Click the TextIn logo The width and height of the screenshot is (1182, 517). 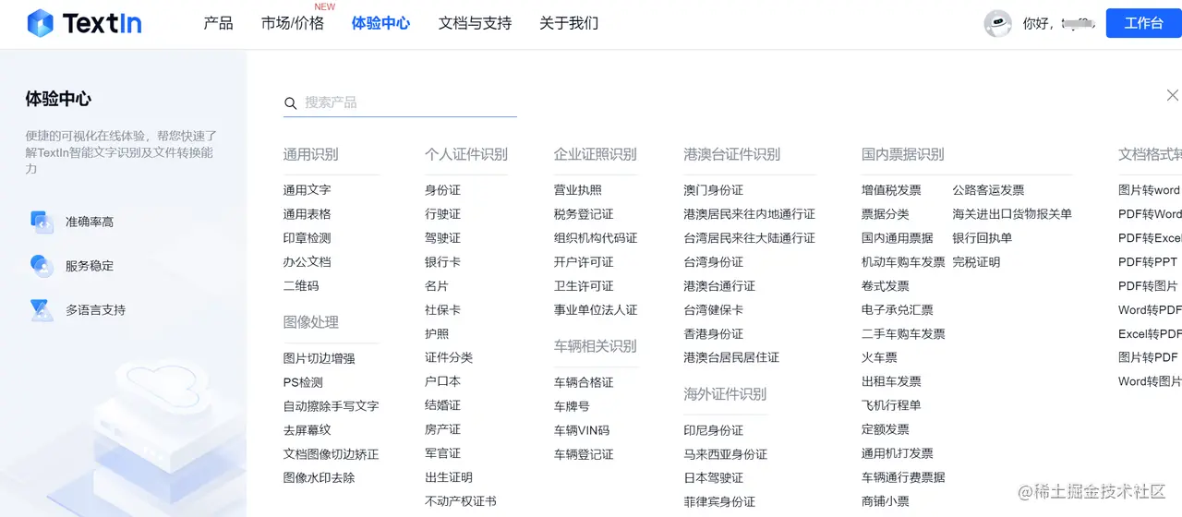[84, 23]
